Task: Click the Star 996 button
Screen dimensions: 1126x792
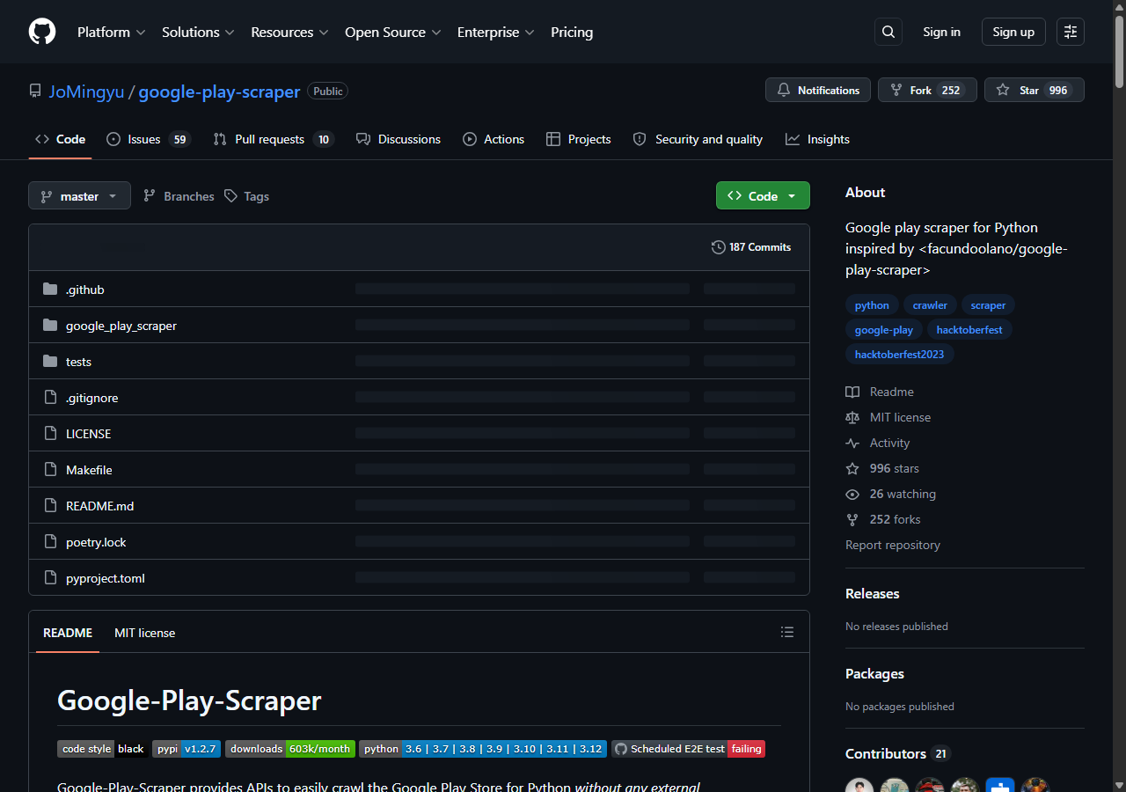Action: click(1035, 90)
